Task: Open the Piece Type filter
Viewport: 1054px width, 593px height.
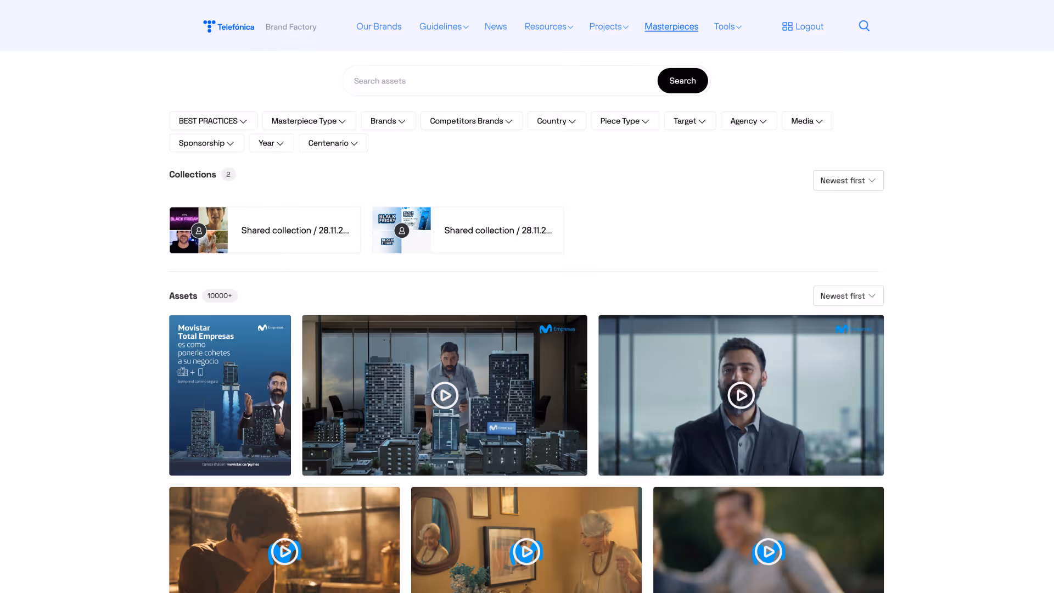Action: (x=625, y=121)
